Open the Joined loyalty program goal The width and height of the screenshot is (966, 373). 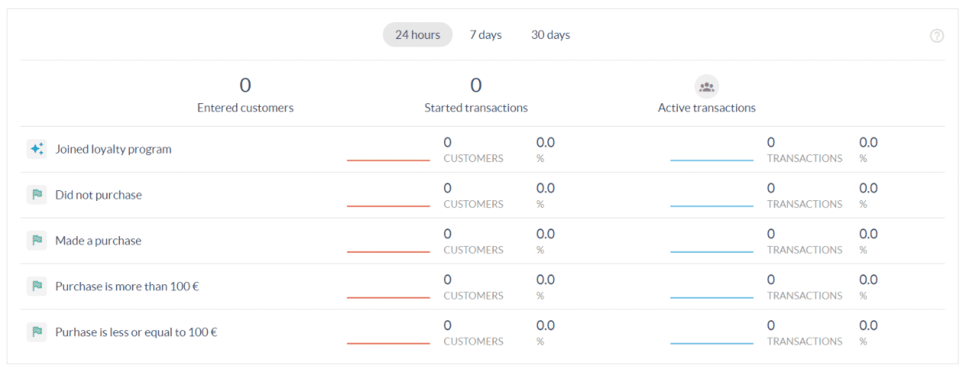point(113,150)
